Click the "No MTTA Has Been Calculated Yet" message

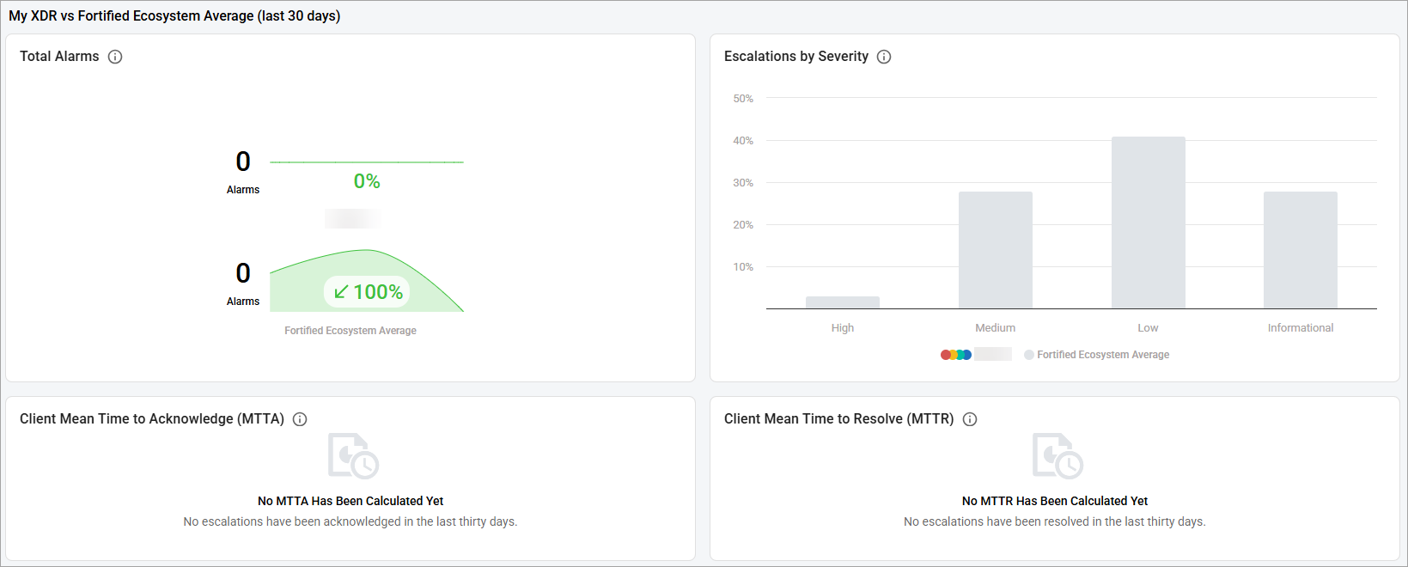click(350, 501)
